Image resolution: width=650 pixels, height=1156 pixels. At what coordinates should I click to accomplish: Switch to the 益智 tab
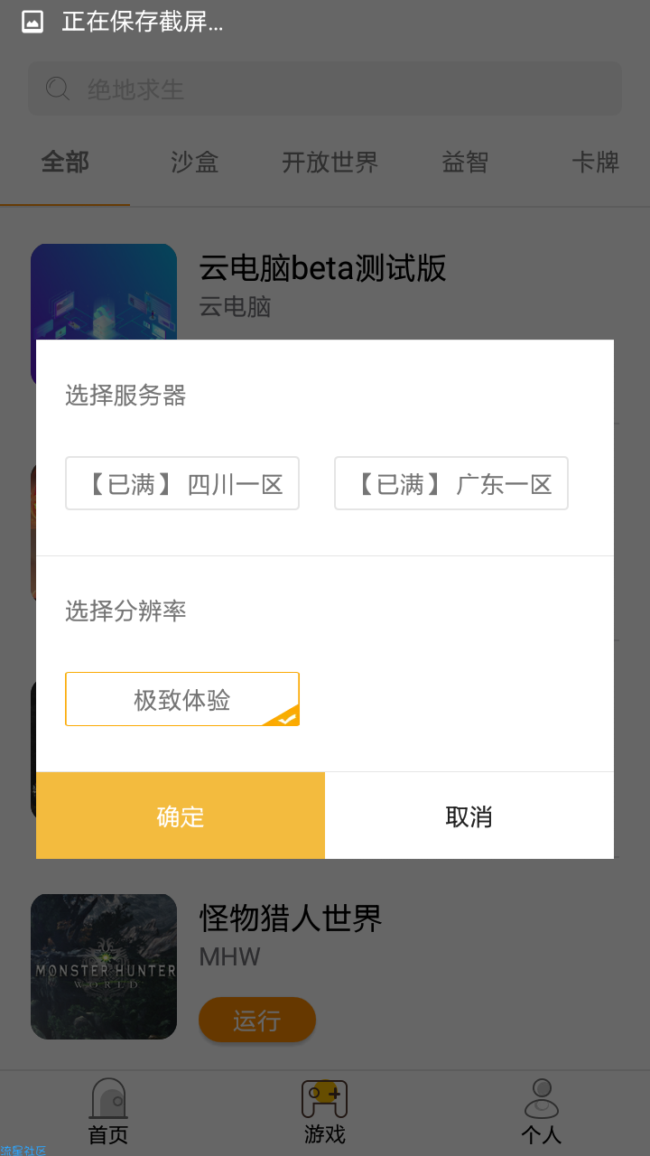point(465,163)
